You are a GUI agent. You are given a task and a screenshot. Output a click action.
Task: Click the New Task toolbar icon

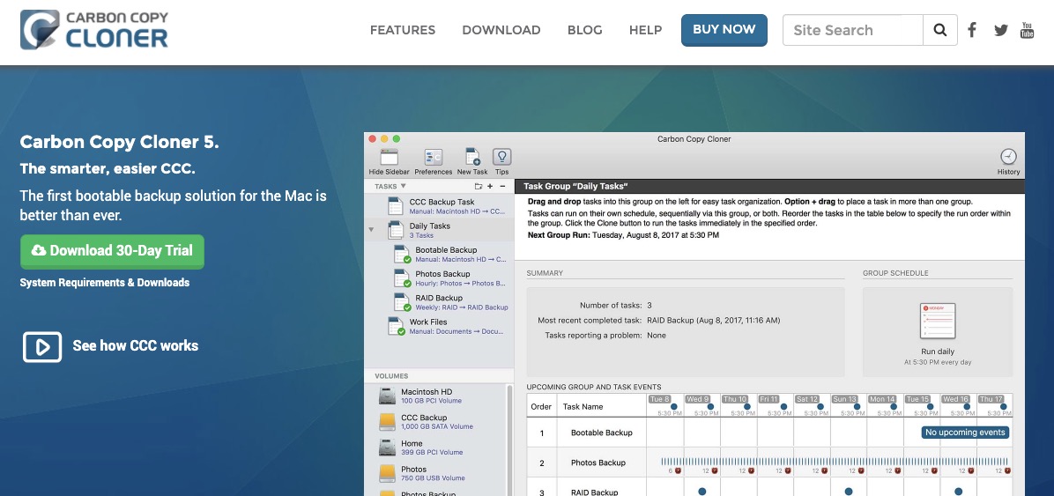click(x=472, y=159)
